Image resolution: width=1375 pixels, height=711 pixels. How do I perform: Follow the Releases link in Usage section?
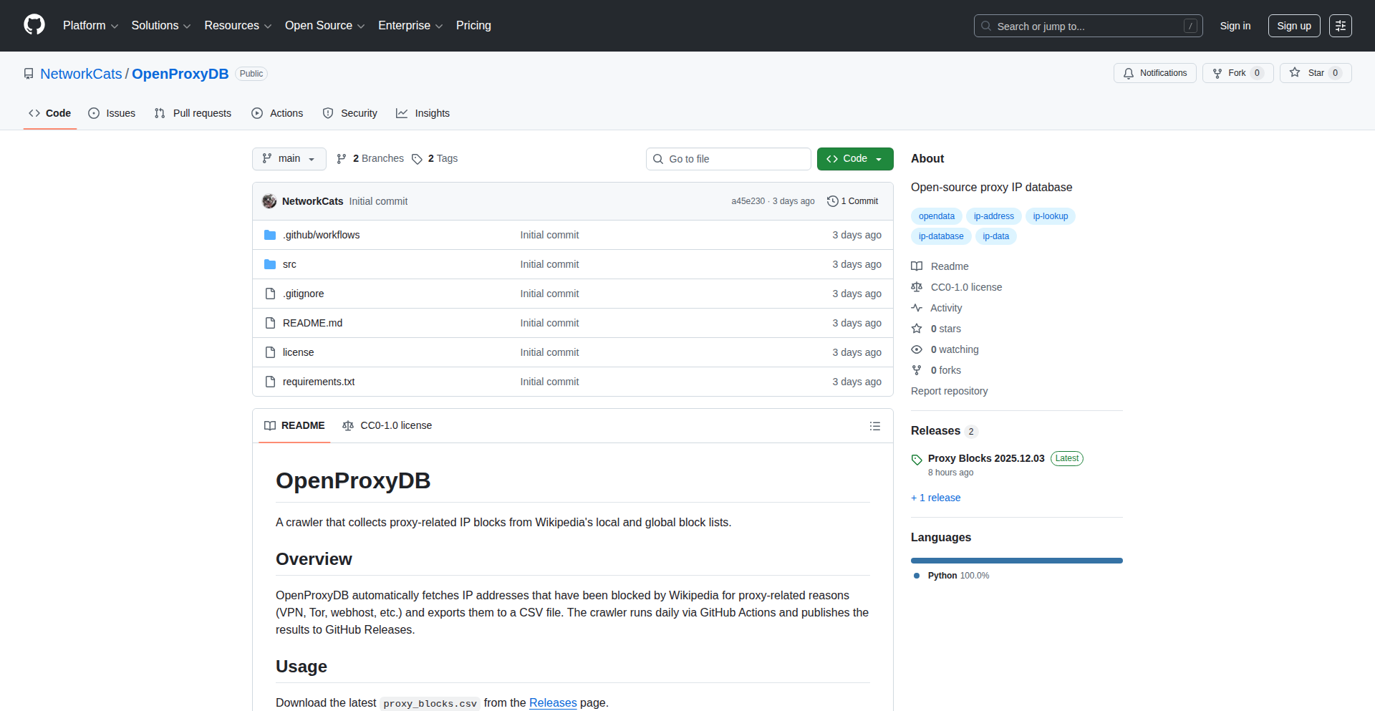553,702
